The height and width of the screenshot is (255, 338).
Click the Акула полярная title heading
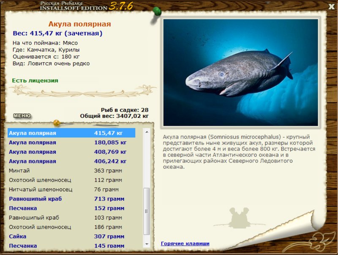pyautogui.click(x=79, y=24)
